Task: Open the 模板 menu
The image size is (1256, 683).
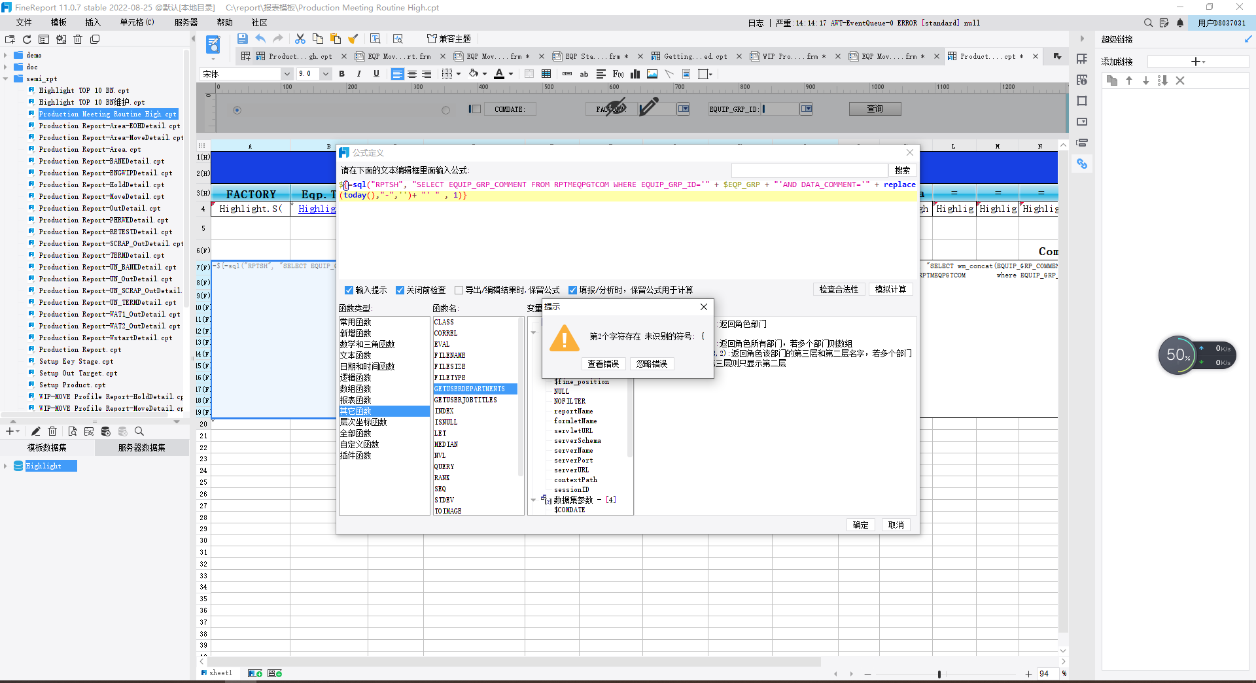Action: [58, 22]
